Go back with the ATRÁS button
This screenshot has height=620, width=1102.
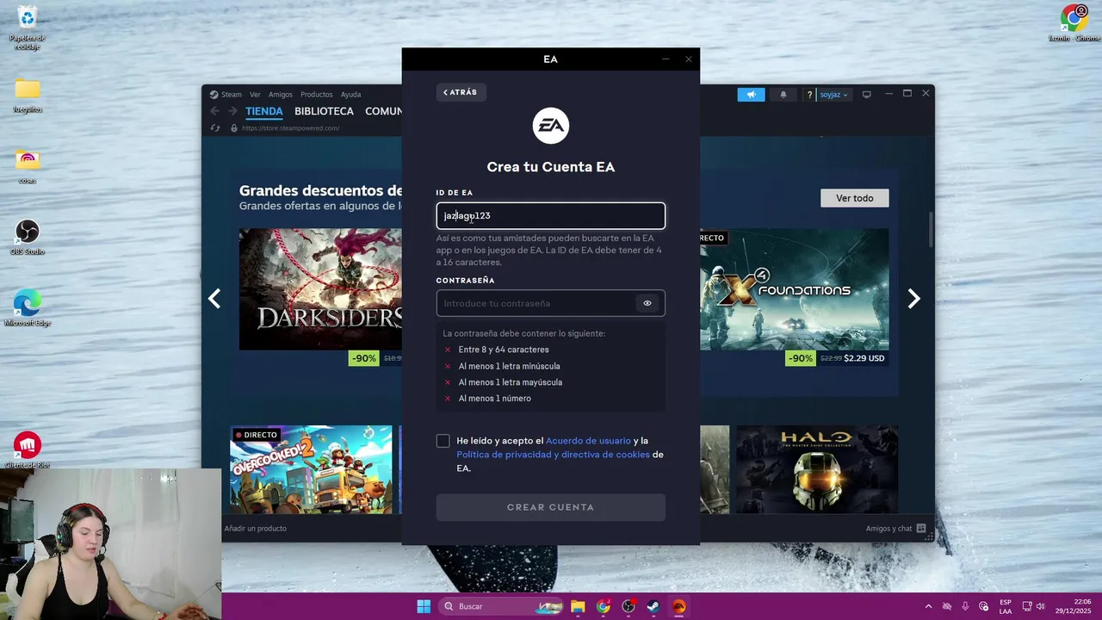click(x=461, y=92)
